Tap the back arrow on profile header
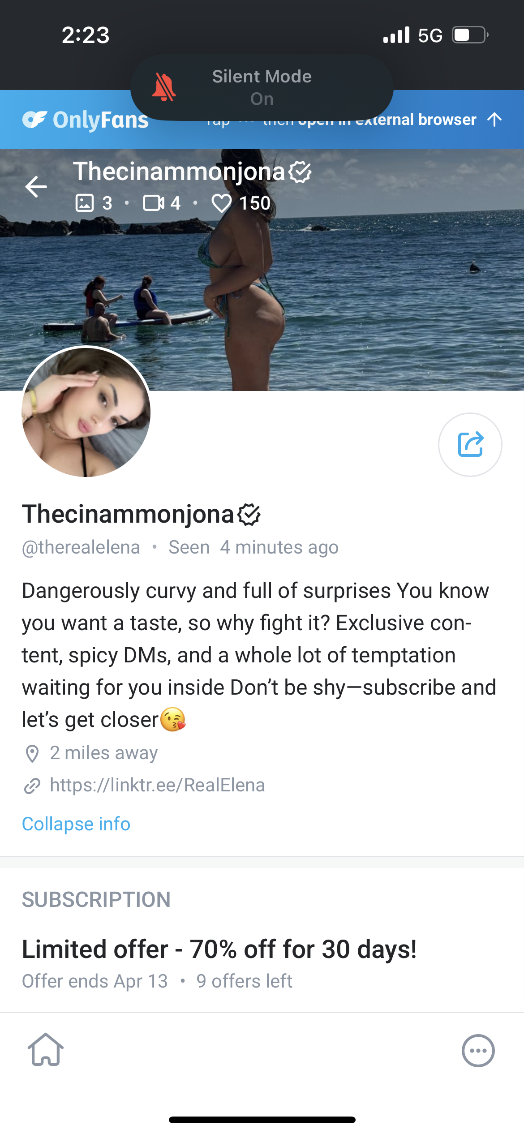The width and height of the screenshot is (524, 1134). (x=36, y=187)
